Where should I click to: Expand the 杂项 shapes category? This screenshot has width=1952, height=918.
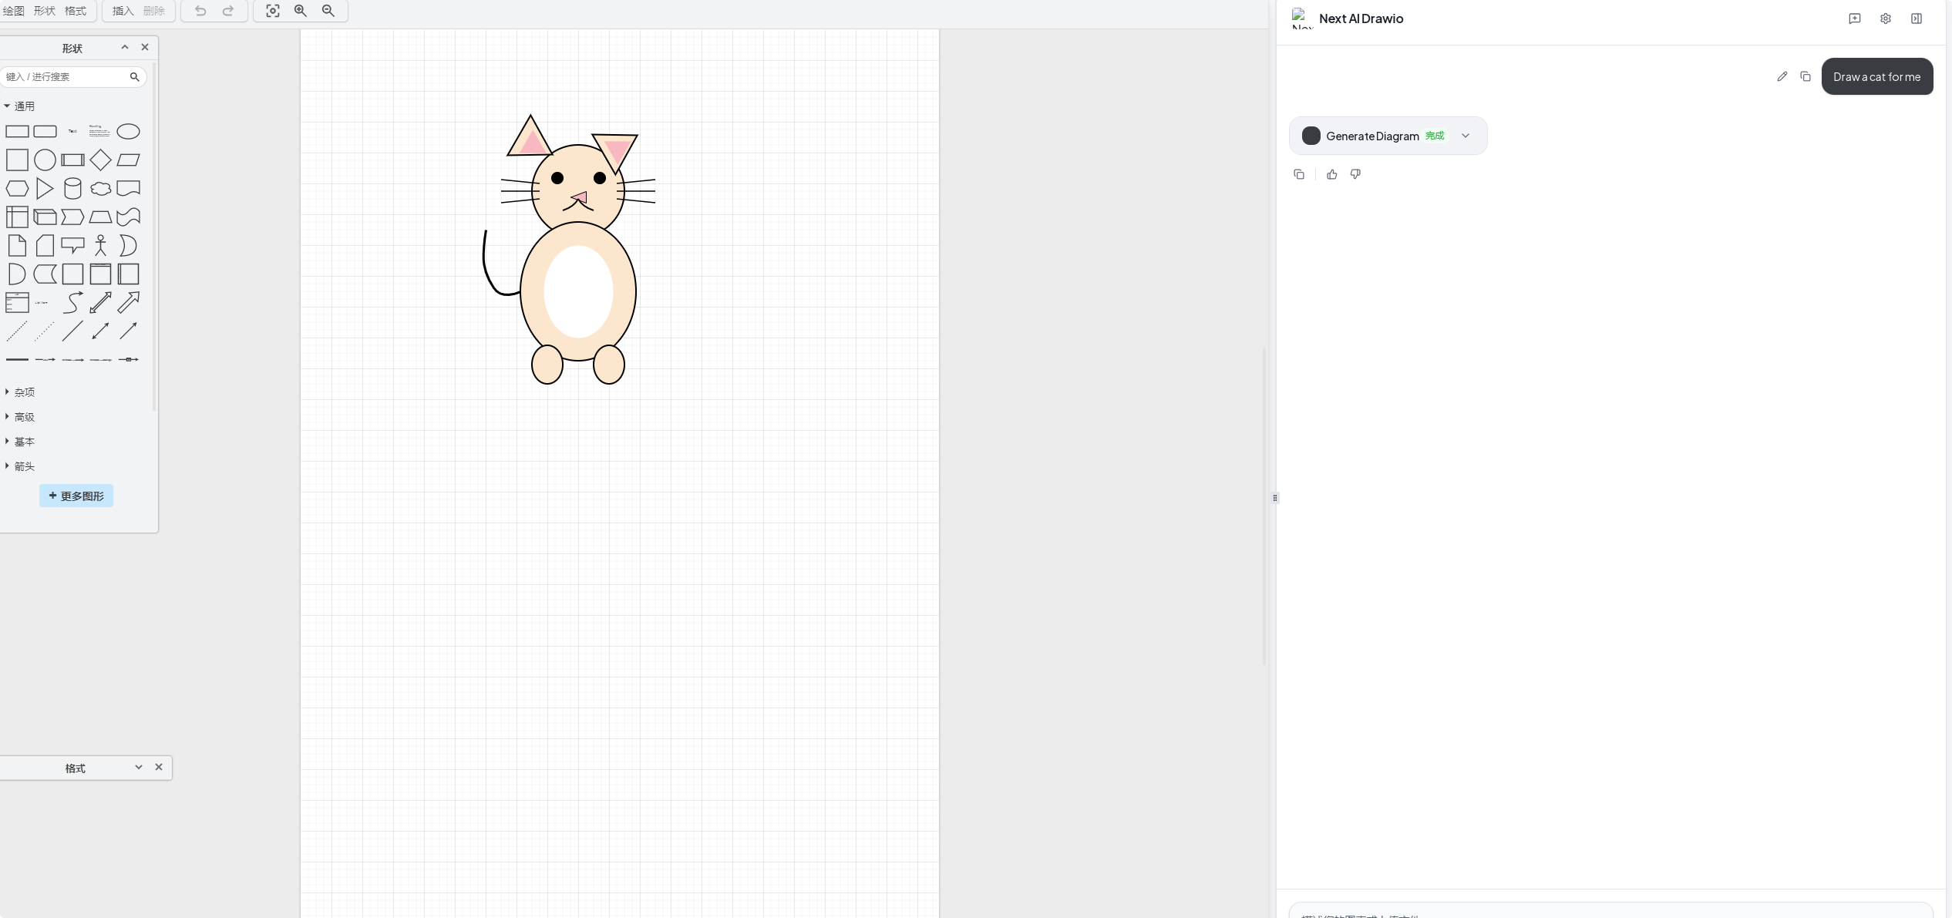[x=24, y=392]
